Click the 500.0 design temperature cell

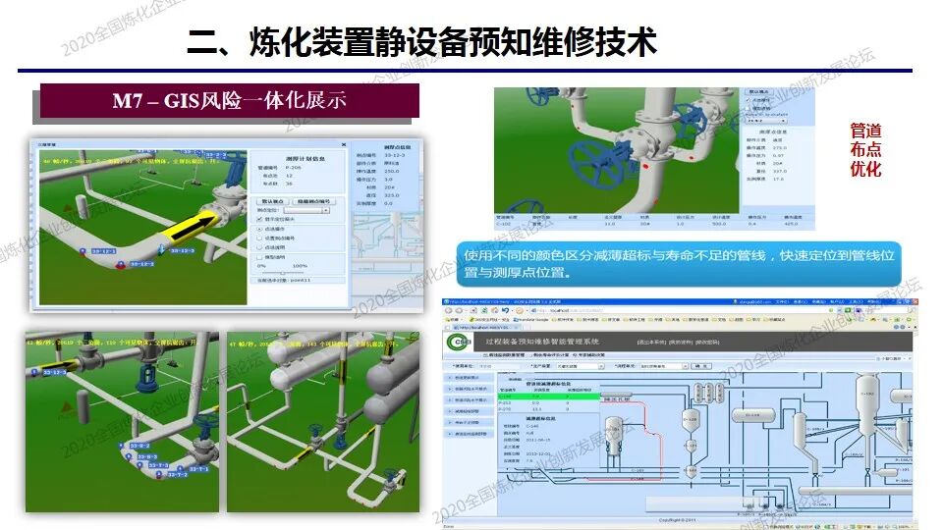click(x=719, y=224)
